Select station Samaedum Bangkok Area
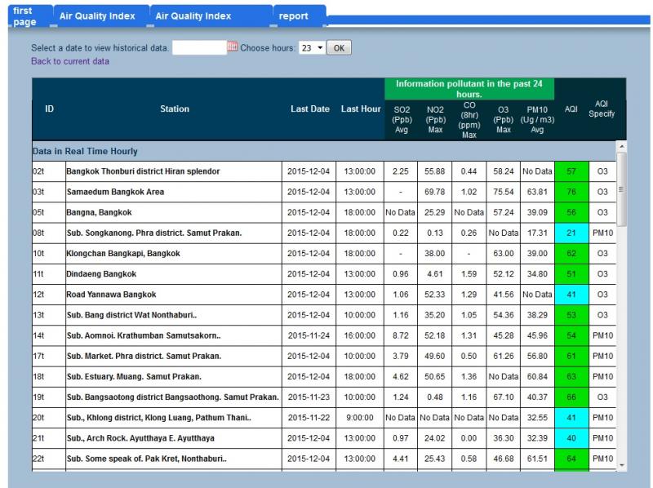Image resolution: width=653 pixels, height=488 pixels. [x=115, y=192]
